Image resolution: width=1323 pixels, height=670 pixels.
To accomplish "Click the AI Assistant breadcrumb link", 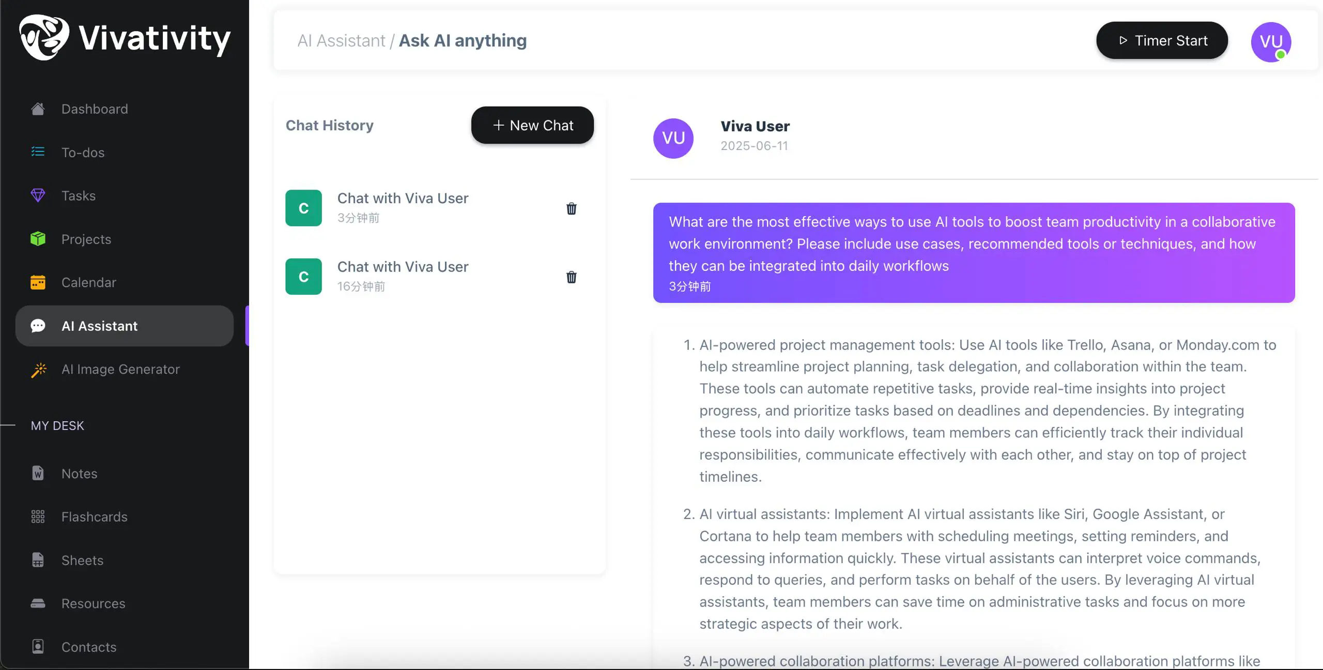I will (341, 40).
